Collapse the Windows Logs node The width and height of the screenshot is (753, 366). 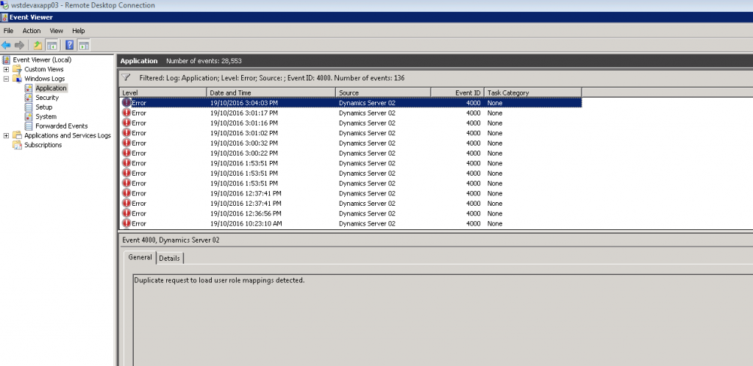tap(6, 79)
